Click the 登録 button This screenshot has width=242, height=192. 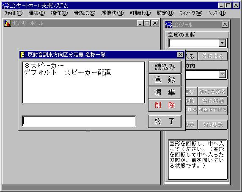point(165,80)
